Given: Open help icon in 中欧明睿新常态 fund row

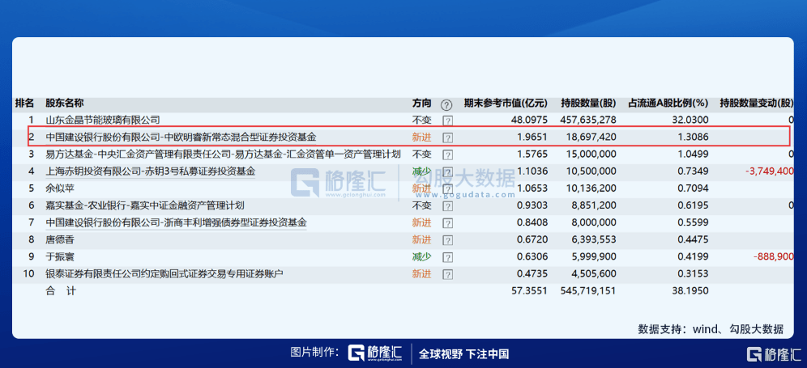Looking at the screenshot, I should [x=448, y=137].
